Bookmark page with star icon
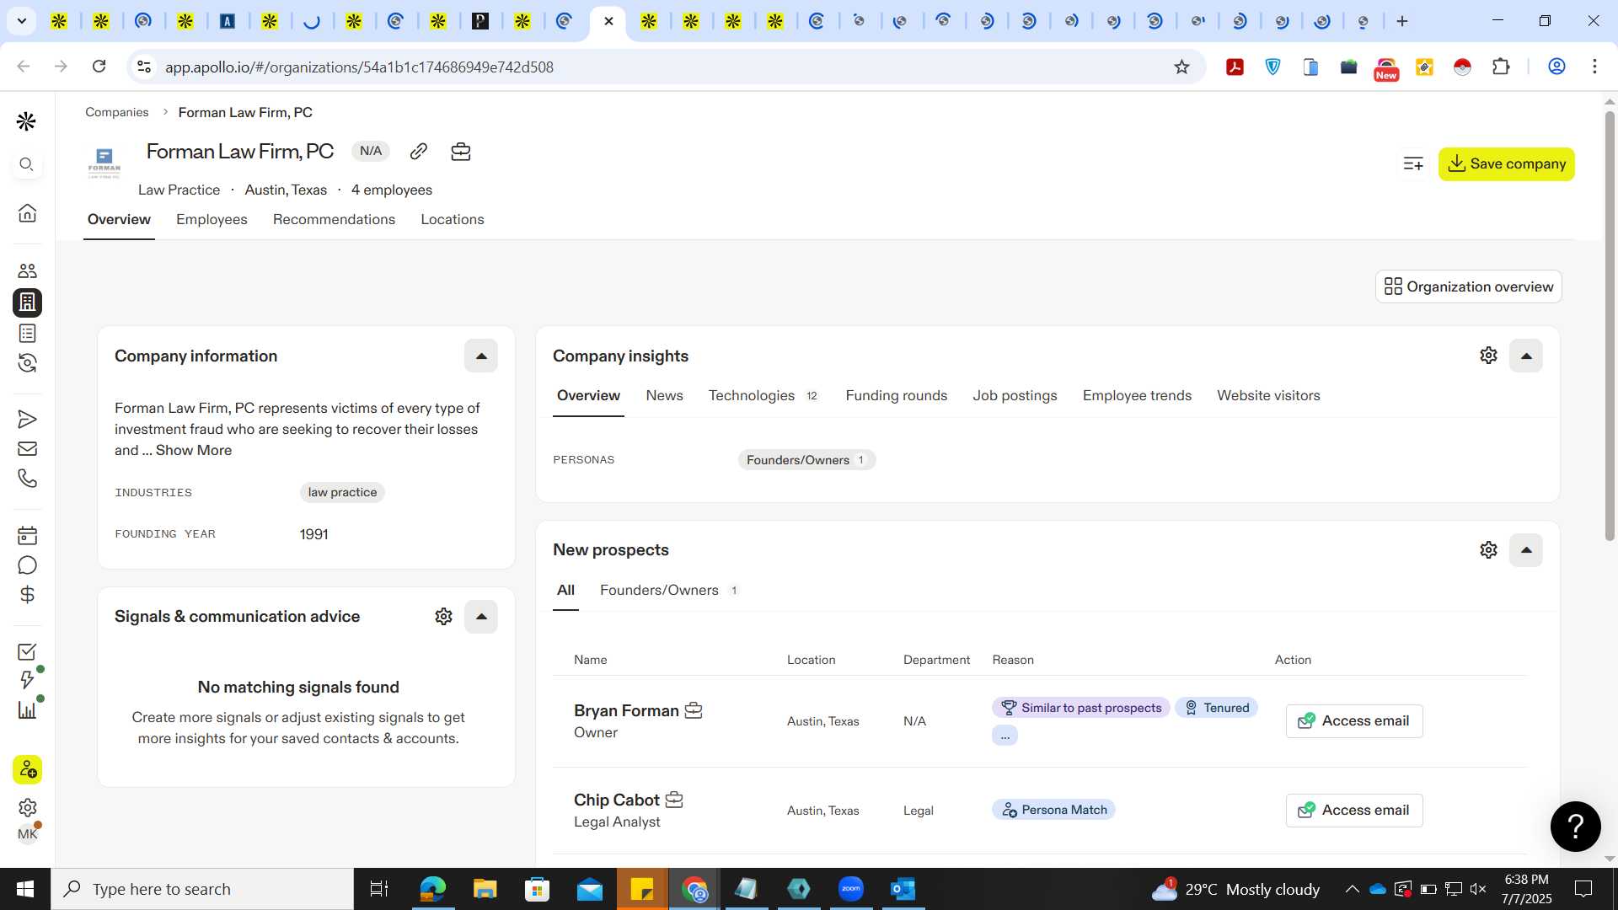Viewport: 1618px width, 910px height. tap(1181, 67)
